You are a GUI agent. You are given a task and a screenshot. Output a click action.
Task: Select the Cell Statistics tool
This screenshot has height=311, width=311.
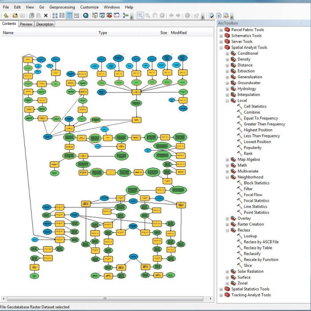[x=255, y=107]
